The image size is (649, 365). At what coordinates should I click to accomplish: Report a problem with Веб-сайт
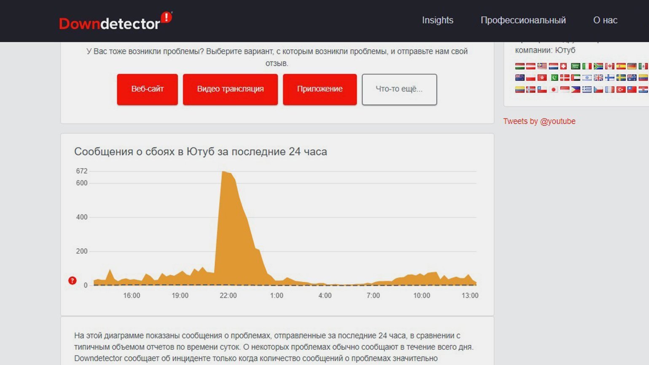[147, 89]
